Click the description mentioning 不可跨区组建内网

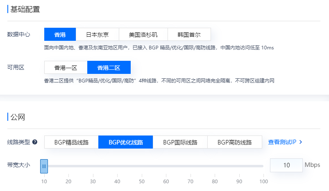click(159, 81)
